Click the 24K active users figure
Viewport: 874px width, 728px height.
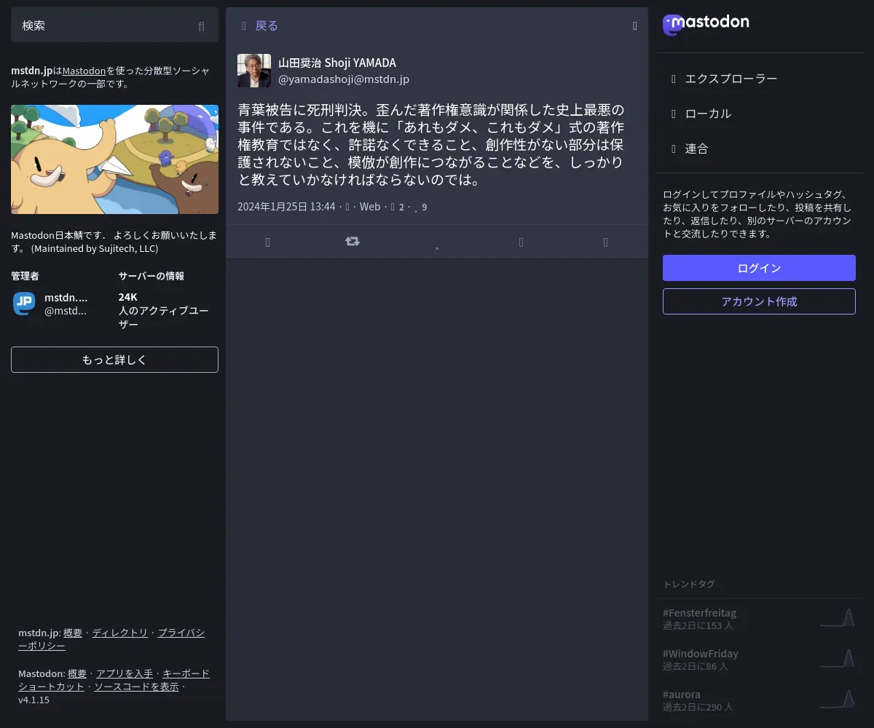point(128,297)
